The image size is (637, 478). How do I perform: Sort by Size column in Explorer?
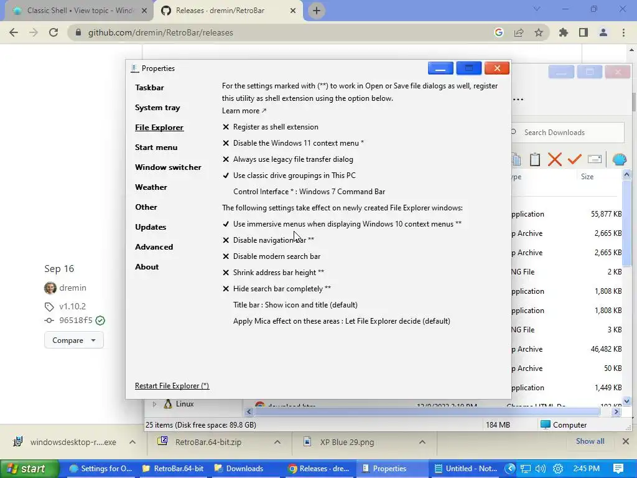(x=587, y=177)
